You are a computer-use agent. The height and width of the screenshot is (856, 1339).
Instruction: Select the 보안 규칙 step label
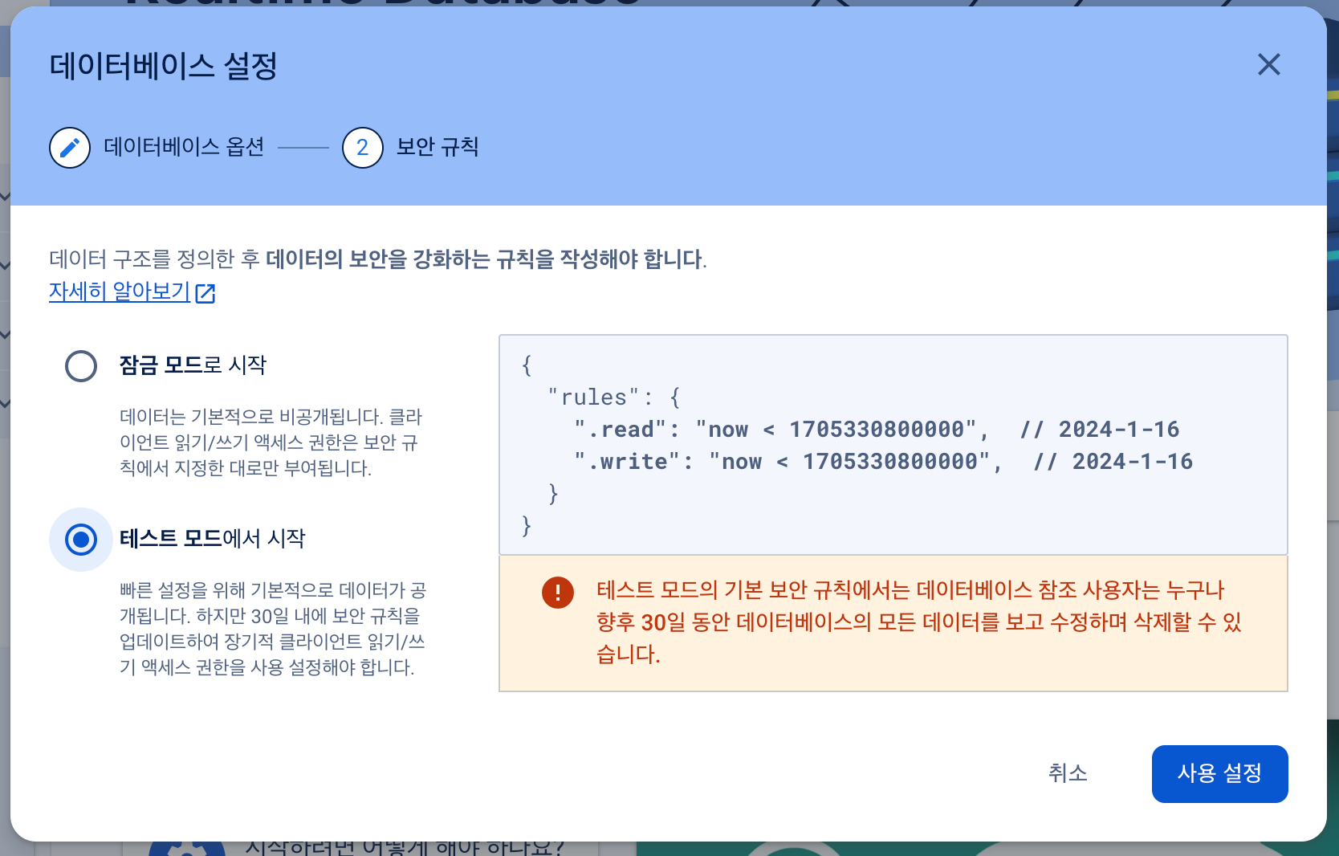click(x=438, y=147)
